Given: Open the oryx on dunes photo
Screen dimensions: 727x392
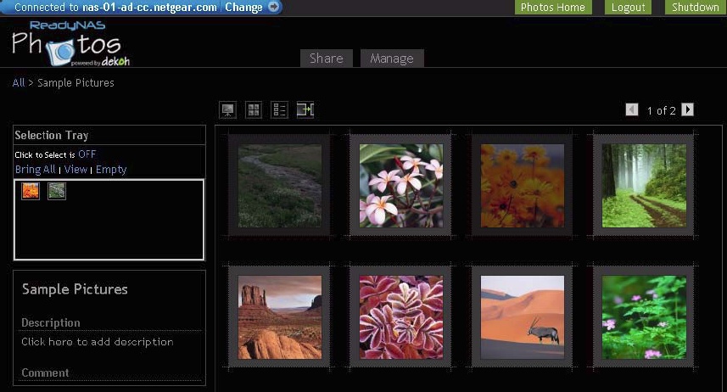Looking at the screenshot, I should 523,317.
